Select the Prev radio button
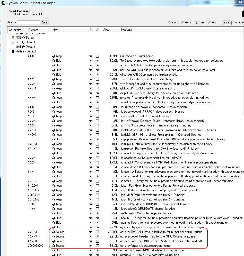Image resolution: width=244 pixels, height=256 pixels. pyautogui.click(x=183, y=23)
